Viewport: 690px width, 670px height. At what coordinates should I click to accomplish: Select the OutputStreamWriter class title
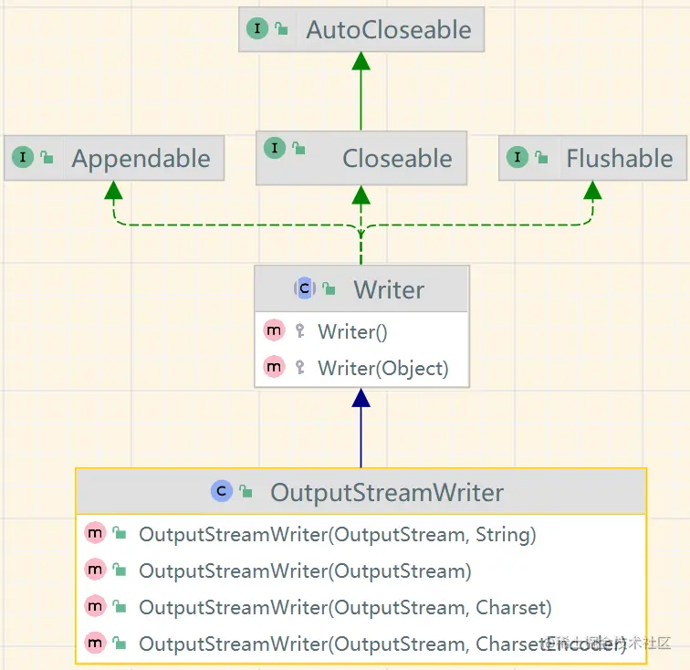click(387, 493)
